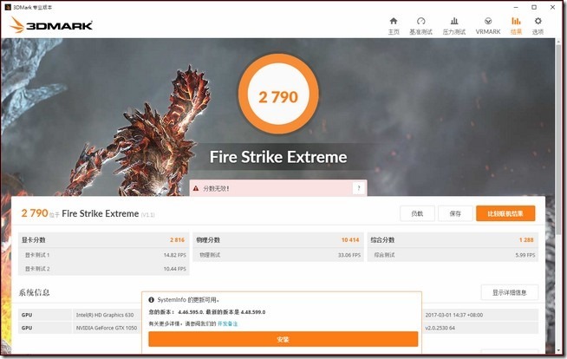Click the 保存 save button
Viewport: 567px width, 359px height.
point(455,213)
